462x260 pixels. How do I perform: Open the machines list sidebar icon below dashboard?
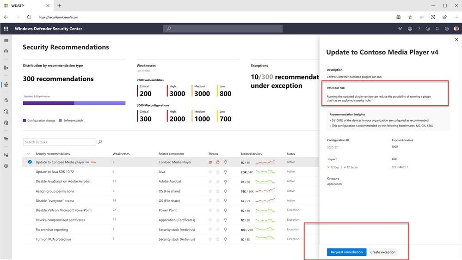pyautogui.click(x=6, y=67)
